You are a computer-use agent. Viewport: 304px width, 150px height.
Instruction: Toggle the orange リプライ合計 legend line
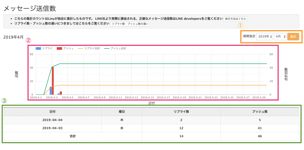click(x=80, y=49)
